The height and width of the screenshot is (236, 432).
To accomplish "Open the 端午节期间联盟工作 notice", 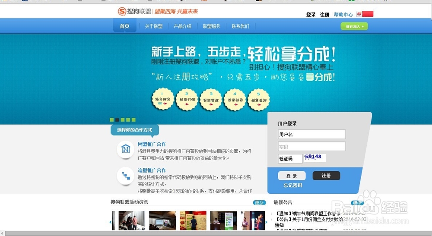I will click(x=308, y=214).
